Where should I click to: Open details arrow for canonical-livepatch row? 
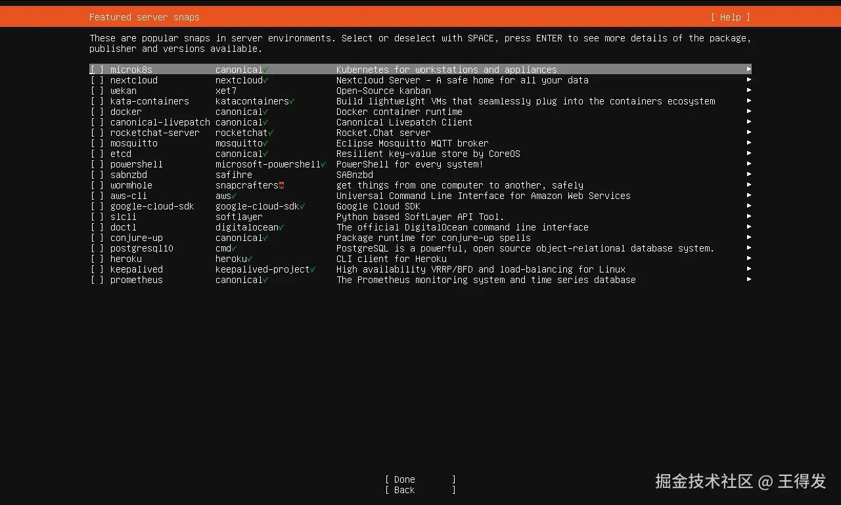coord(749,121)
